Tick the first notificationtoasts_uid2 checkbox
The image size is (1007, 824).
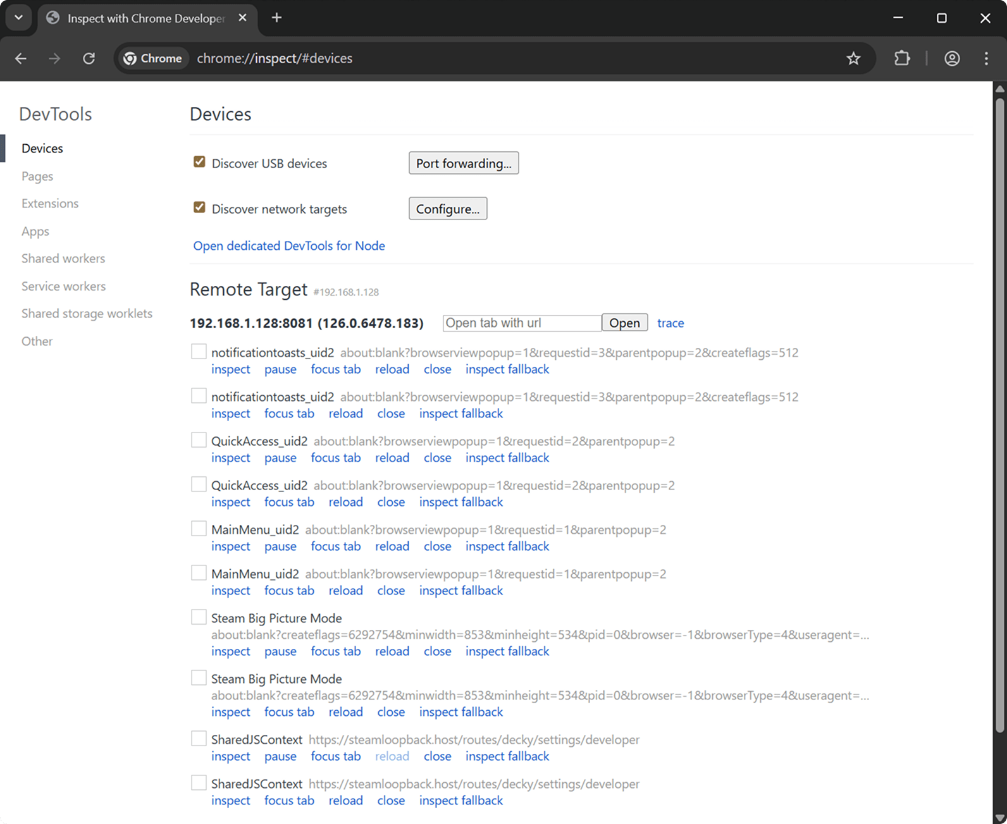tap(199, 352)
